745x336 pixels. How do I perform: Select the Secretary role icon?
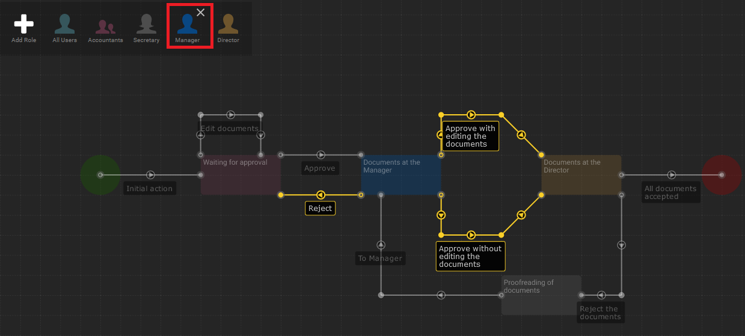pos(146,25)
